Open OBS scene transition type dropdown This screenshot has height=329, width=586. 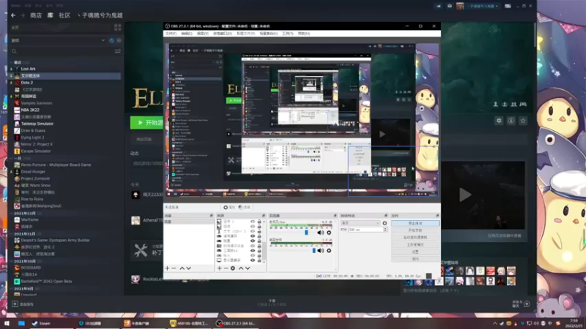(x=360, y=223)
